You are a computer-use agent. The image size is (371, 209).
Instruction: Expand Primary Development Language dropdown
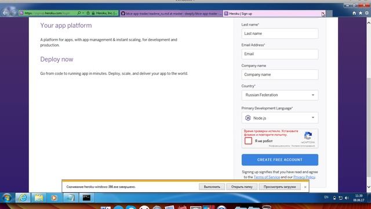pyautogui.click(x=279, y=118)
